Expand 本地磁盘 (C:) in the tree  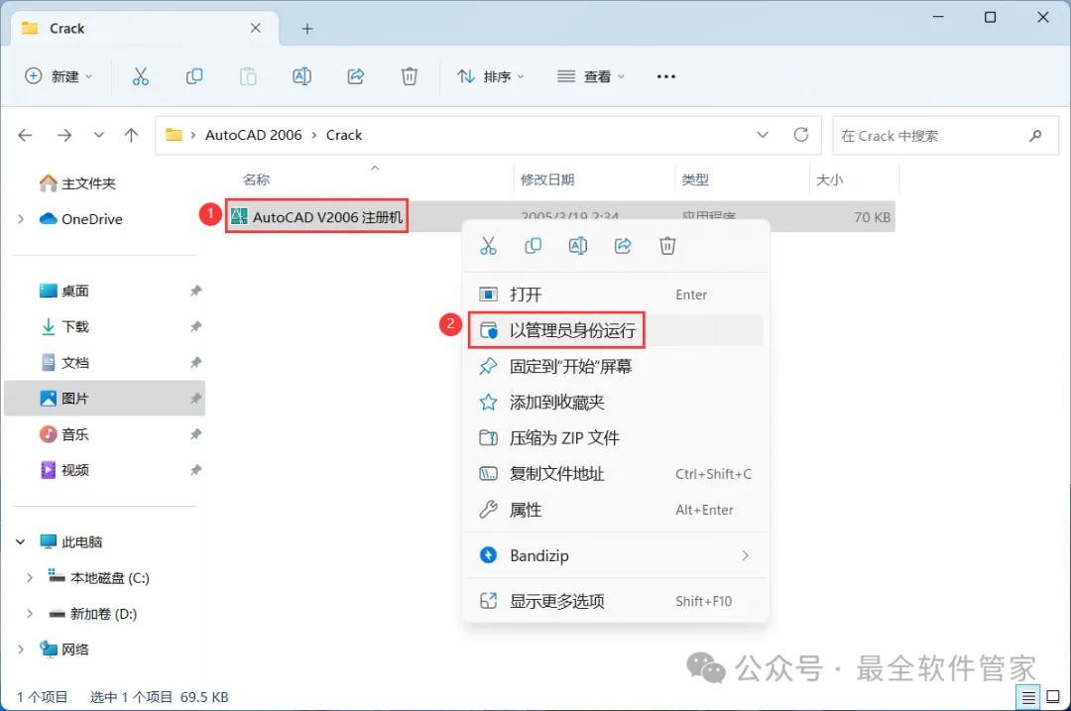click(30, 578)
